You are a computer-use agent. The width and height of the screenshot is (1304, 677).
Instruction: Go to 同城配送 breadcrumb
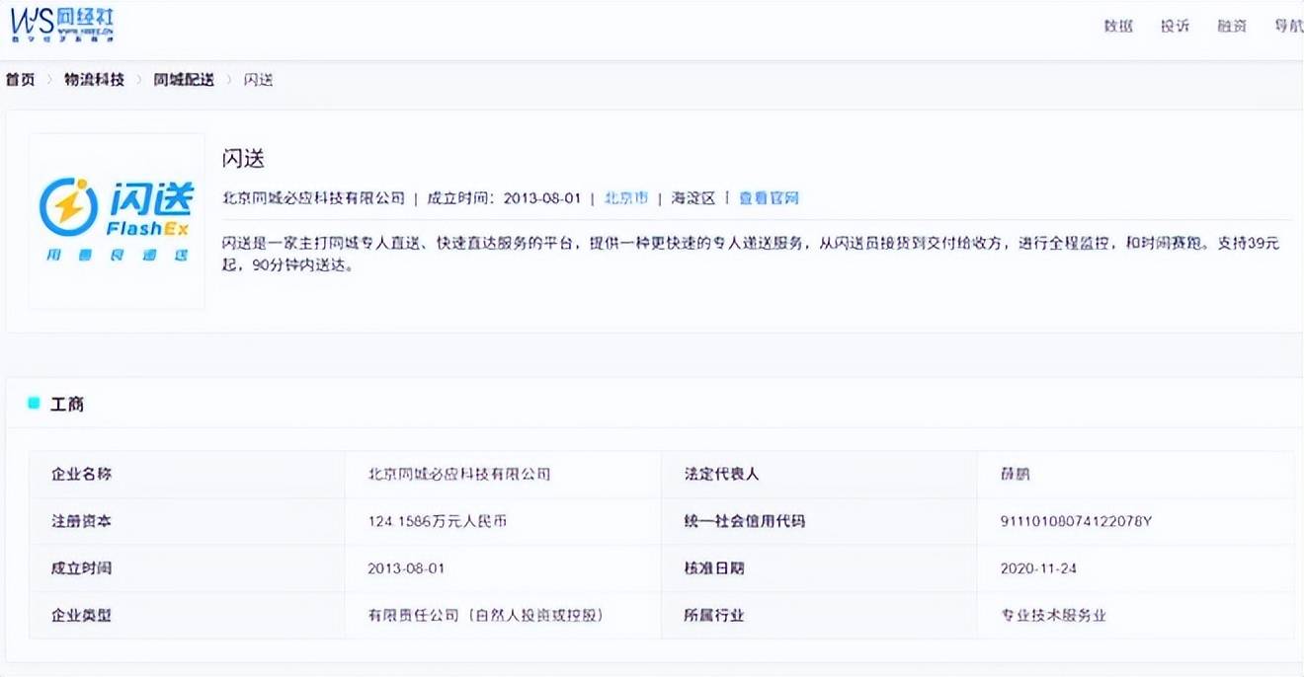pyautogui.click(x=184, y=80)
